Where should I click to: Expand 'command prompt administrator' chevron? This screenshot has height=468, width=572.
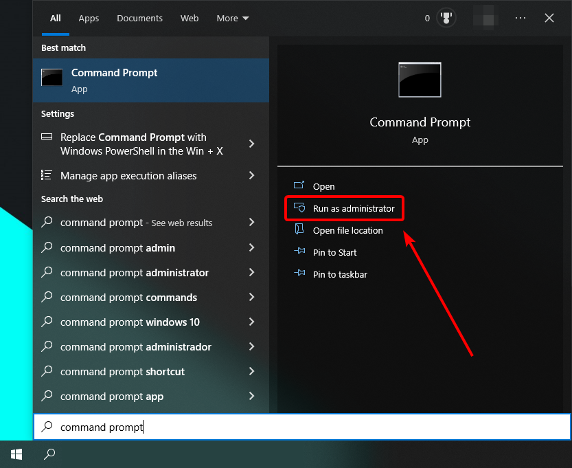click(x=251, y=272)
